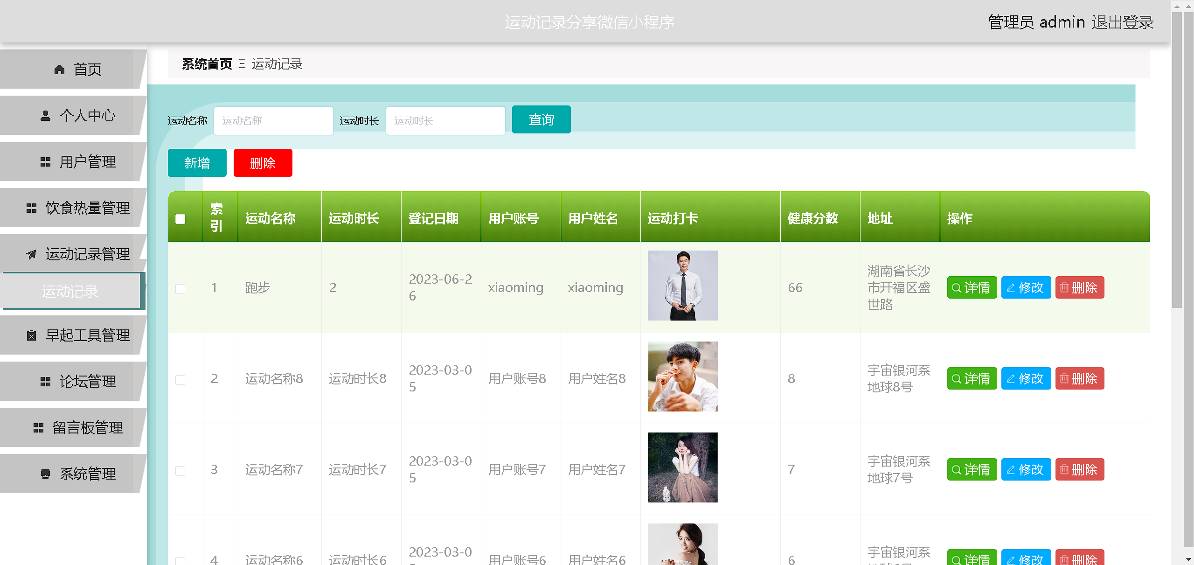Click the person icon beside 个人中心

(x=45, y=116)
